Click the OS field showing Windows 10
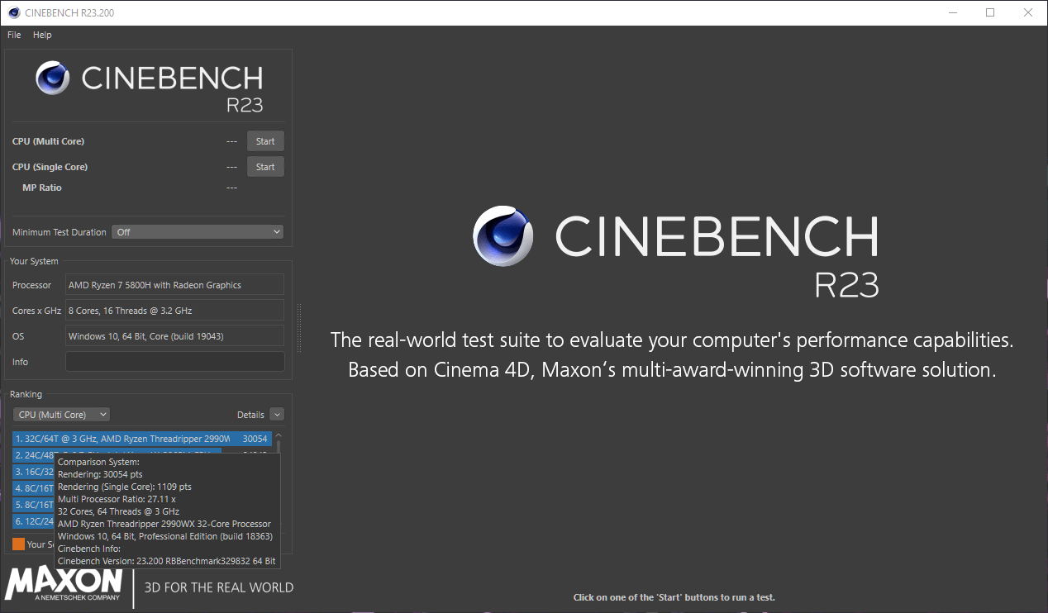This screenshot has width=1048, height=613. 174,336
